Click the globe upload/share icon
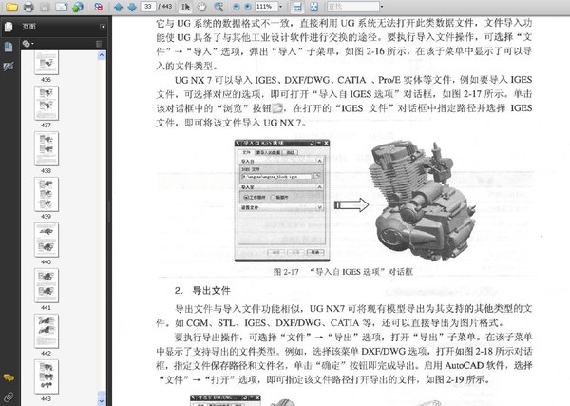 pyautogui.click(x=78, y=7)
